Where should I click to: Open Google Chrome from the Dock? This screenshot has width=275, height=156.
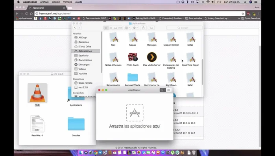click(96, 153)
